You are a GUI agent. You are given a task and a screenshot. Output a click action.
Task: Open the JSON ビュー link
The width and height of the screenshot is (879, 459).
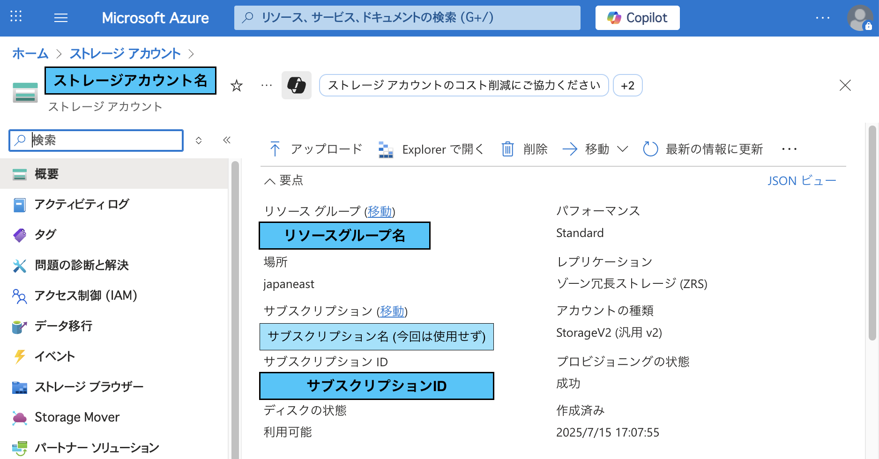pos(802,180)
